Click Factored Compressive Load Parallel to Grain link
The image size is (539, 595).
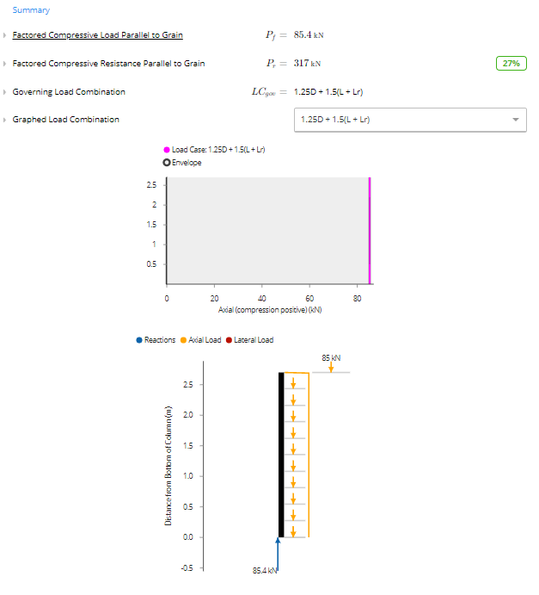(x=98, y=35)
